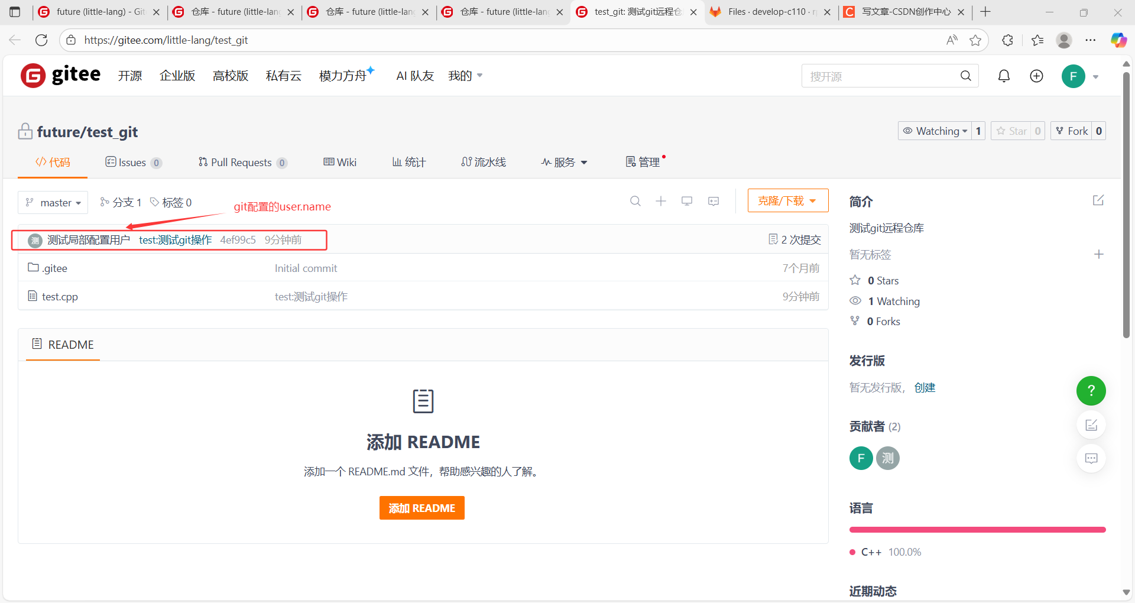Expand the master branch dropdown
Viewport: 1135px width, 603px height.
[x=53, y=202]
